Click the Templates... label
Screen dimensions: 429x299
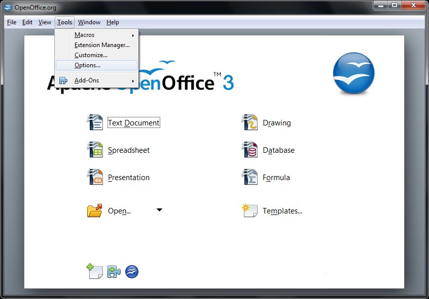tap(282, 211)
